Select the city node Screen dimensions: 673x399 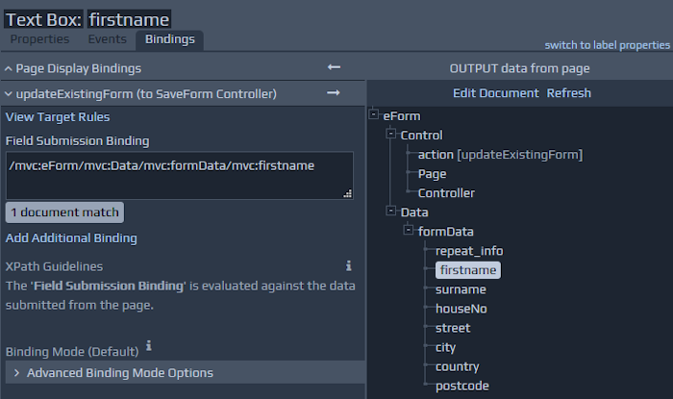pyautogui.click(x=445, y=347)
